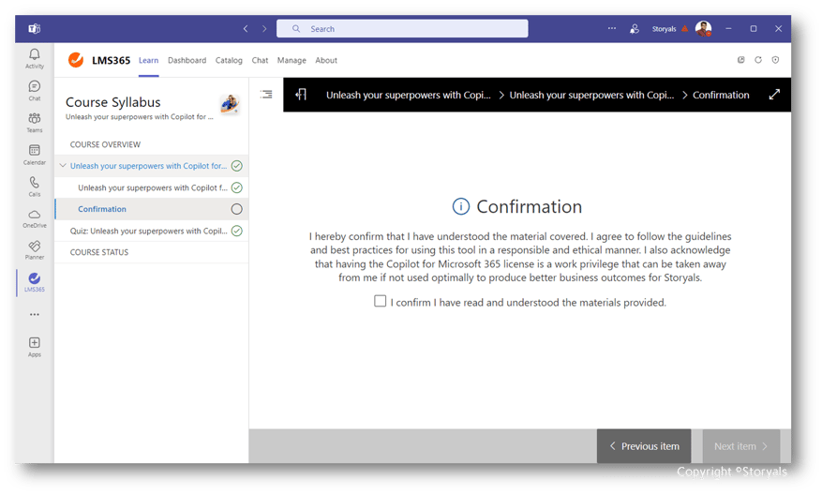Open the Manage tab
This screenshot has height=494, width=822.
pos(291,60)
